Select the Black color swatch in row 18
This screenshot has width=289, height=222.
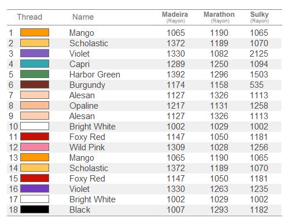[35, 209]
